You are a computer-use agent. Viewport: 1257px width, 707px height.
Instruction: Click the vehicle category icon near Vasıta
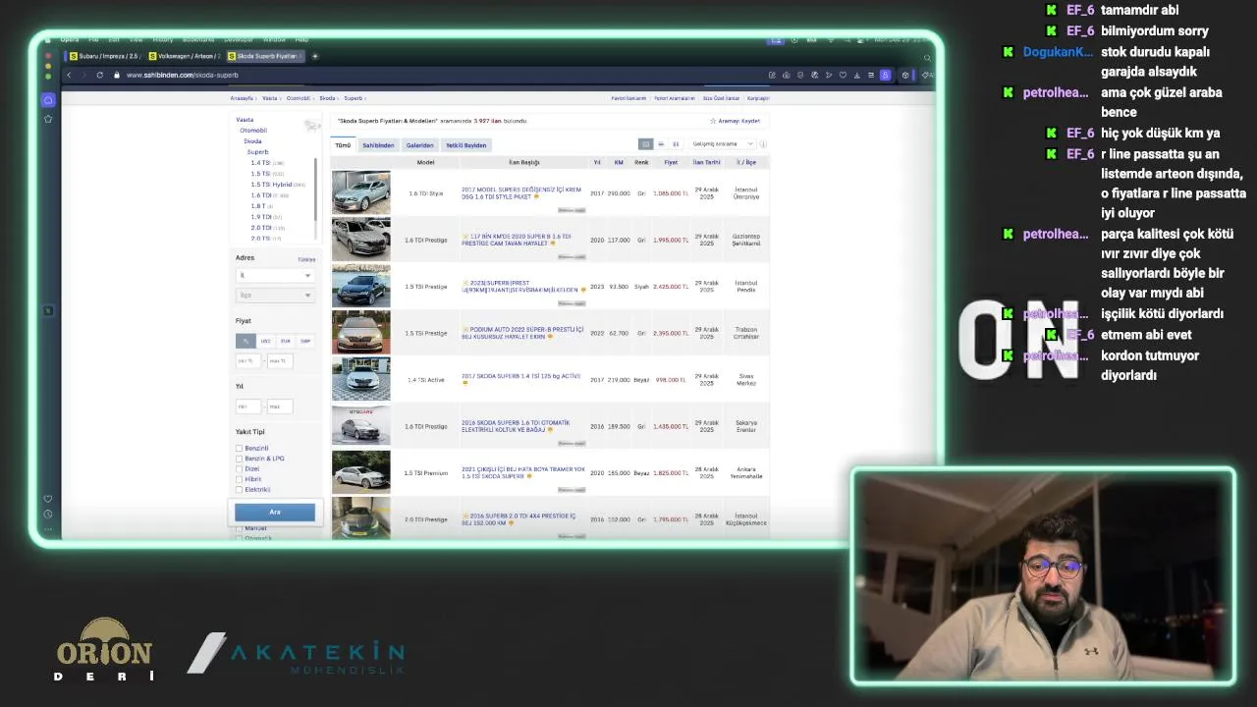[x=312, y=126]
